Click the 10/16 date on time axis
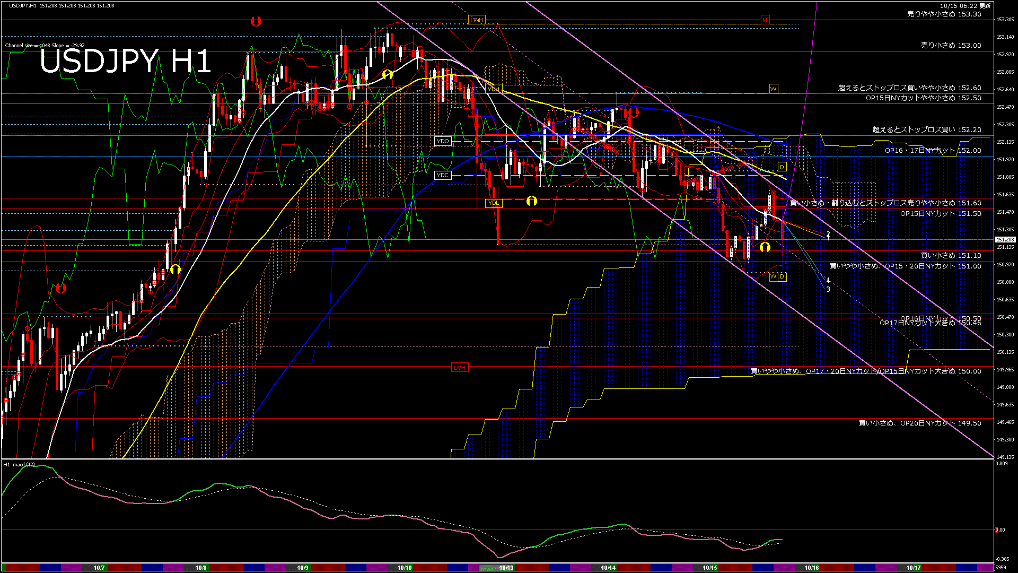1018x573 pixels. point(811,568)
